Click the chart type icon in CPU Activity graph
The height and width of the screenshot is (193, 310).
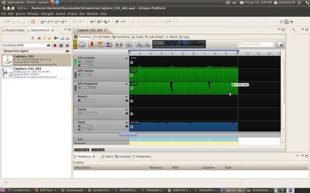coord(132,62)
